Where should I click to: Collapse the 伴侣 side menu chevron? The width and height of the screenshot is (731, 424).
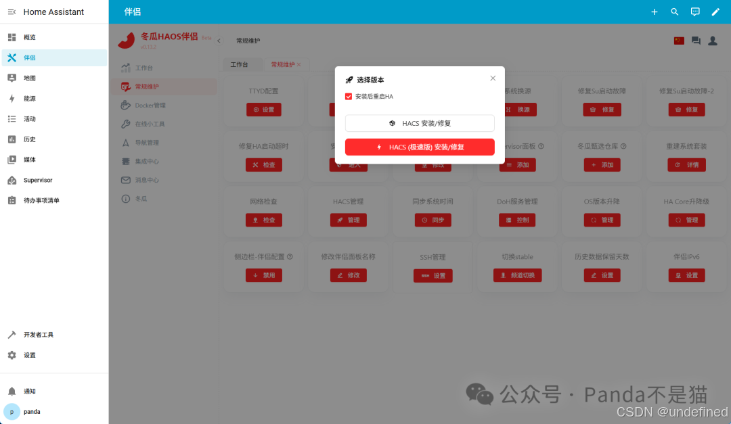(x=219, y=41)
